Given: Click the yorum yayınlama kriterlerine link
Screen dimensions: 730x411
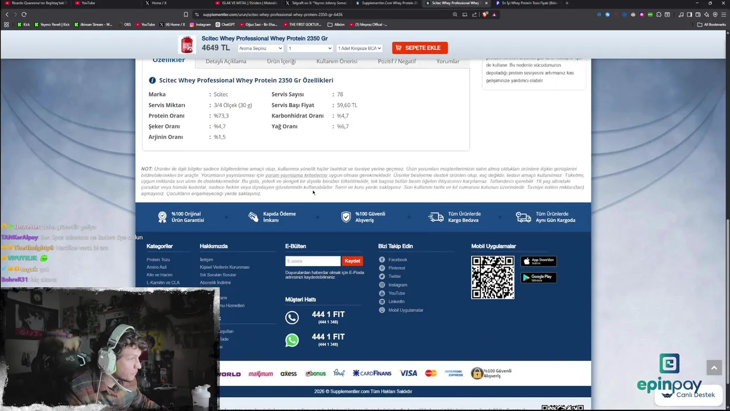Looking at the screenshot, I should pos(296,175).
